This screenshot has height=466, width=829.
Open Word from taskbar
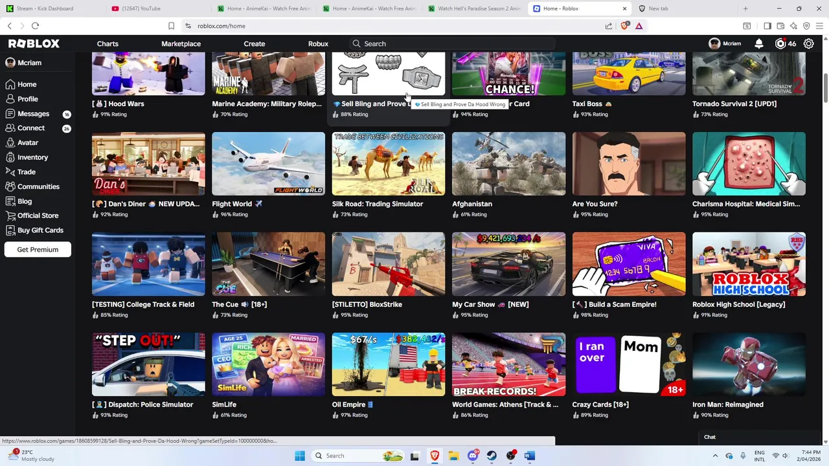pos(530,456)
